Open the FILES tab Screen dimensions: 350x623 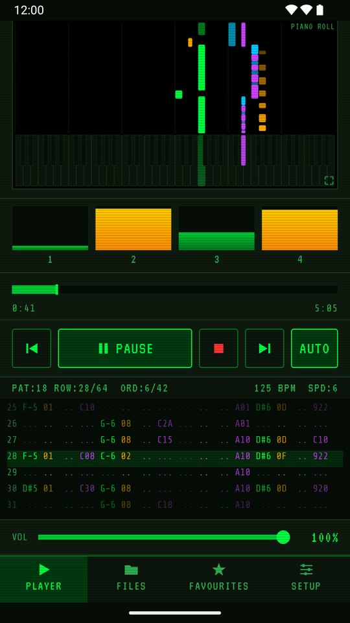click(x=132, y=579)
